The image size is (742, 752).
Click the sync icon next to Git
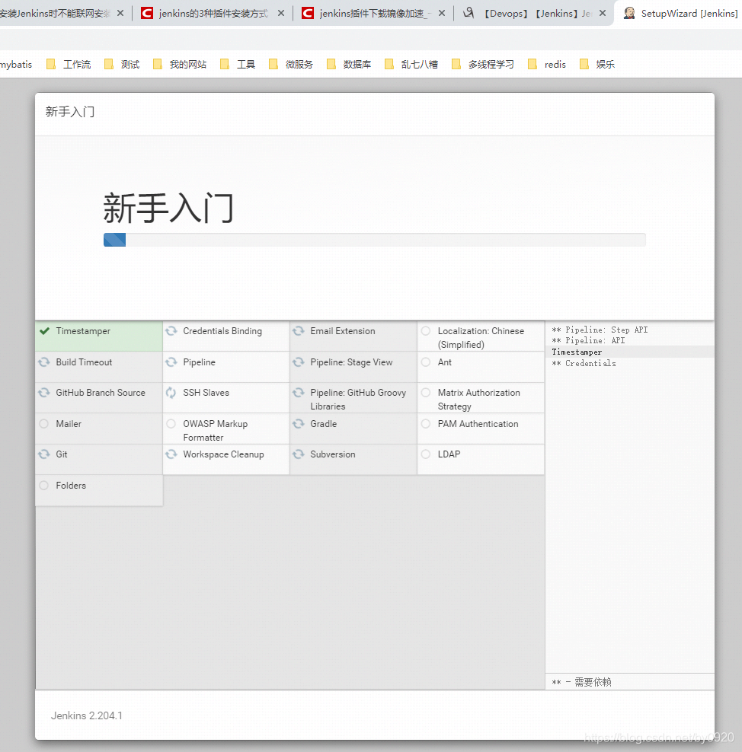pyautogui.click(x=44, y=454)
